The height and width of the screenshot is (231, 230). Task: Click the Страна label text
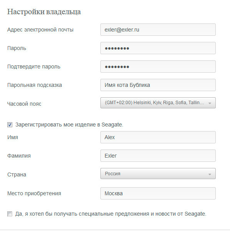coord(17,174)
